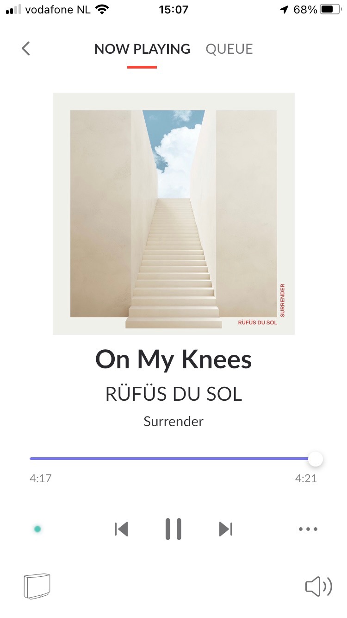
Task: Click the playback progress slider knob
Action: click(316, 459)
